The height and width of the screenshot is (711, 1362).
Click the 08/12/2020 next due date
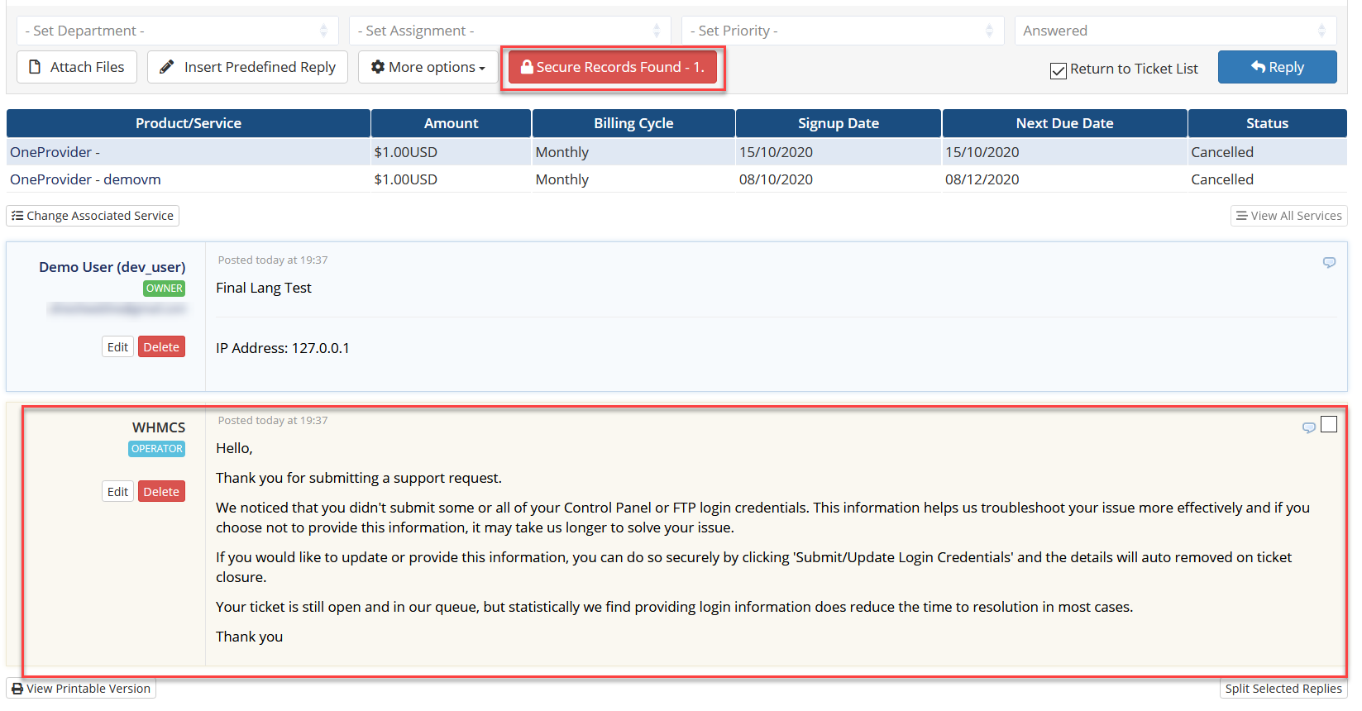[x=982, y=179]
